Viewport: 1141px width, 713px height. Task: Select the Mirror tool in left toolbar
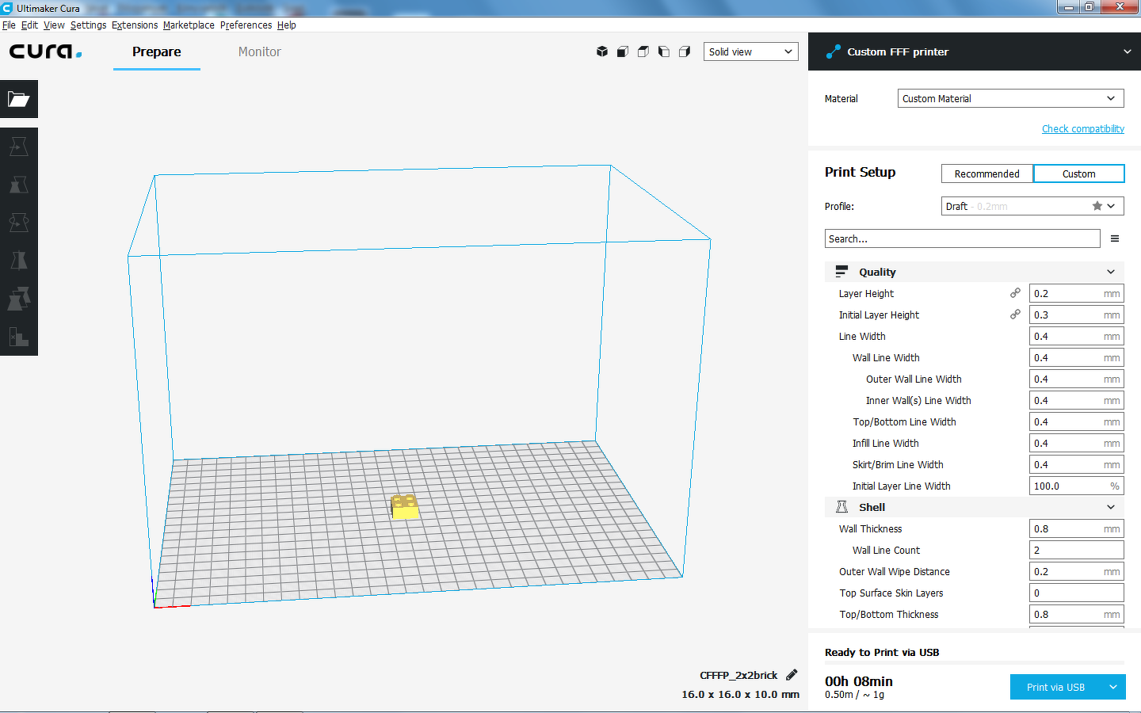[x=19, y=261]
